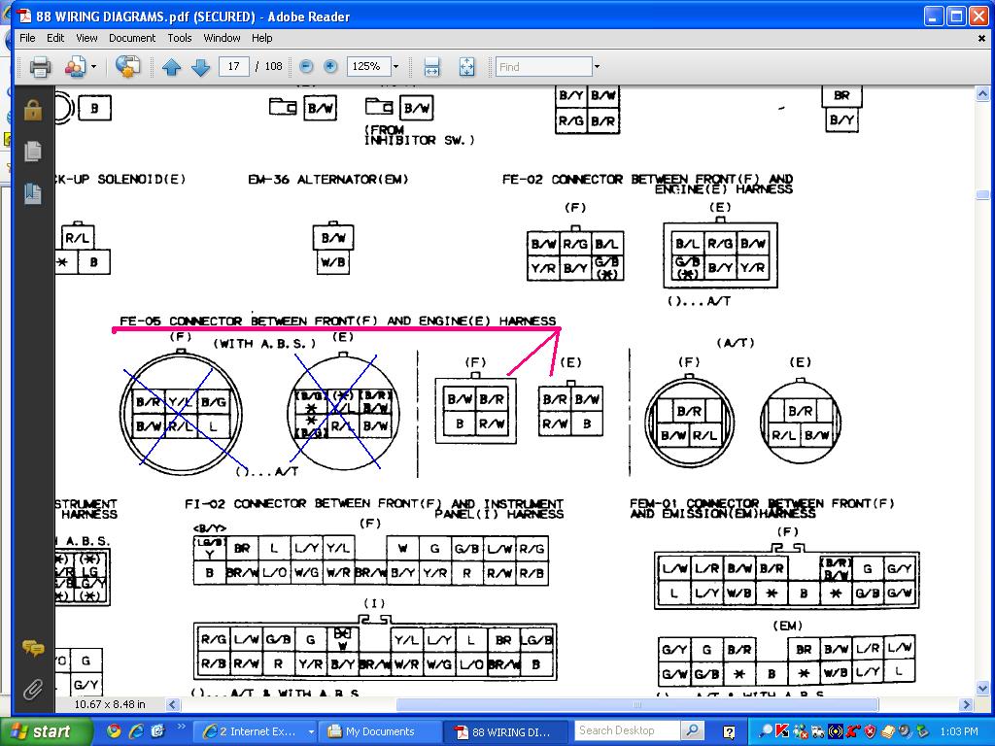This screenshot has height=746, width=995.
Task: Open the Attachments paperclip panel
Action: [x=33, y=689]
